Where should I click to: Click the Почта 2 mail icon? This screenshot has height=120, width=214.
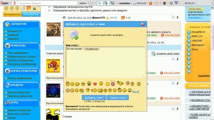pos(134,3)
